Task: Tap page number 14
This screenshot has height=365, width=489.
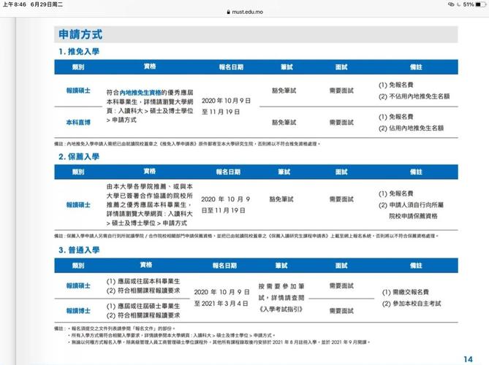Action: 468,359
